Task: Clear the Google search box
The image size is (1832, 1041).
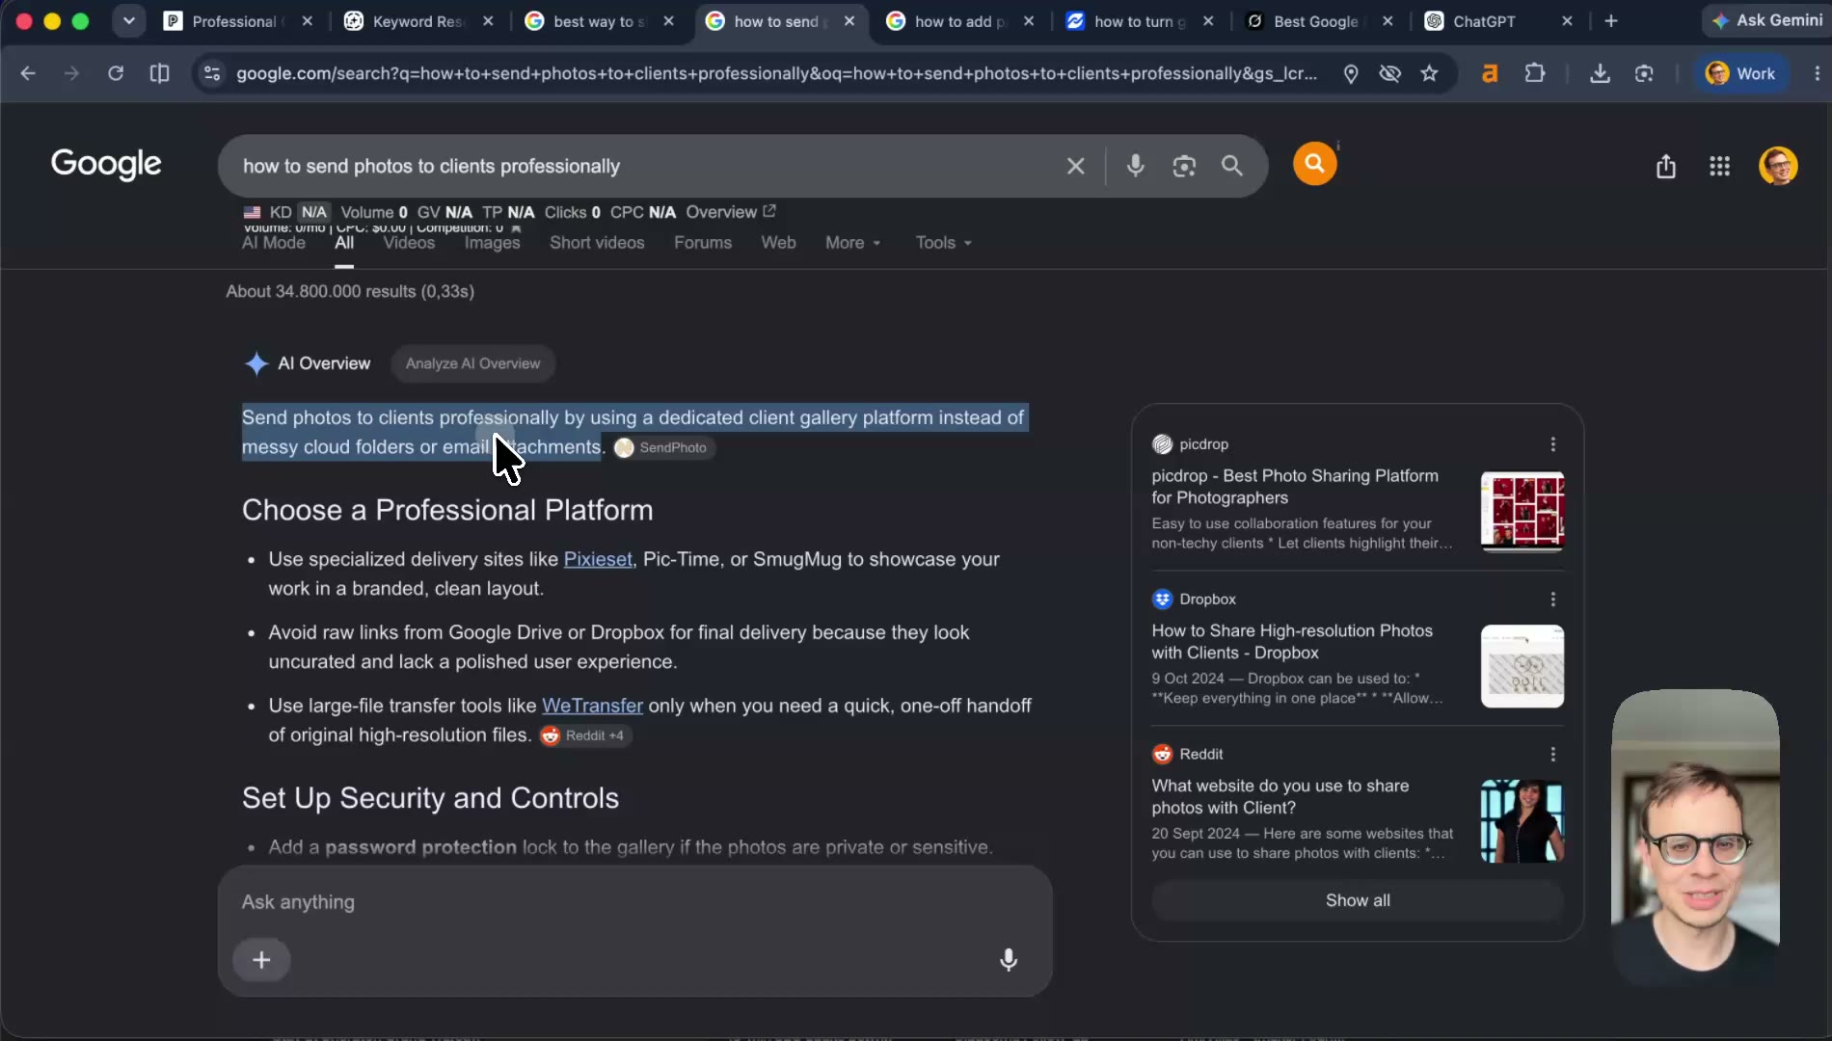Action: click(1076, 166)
